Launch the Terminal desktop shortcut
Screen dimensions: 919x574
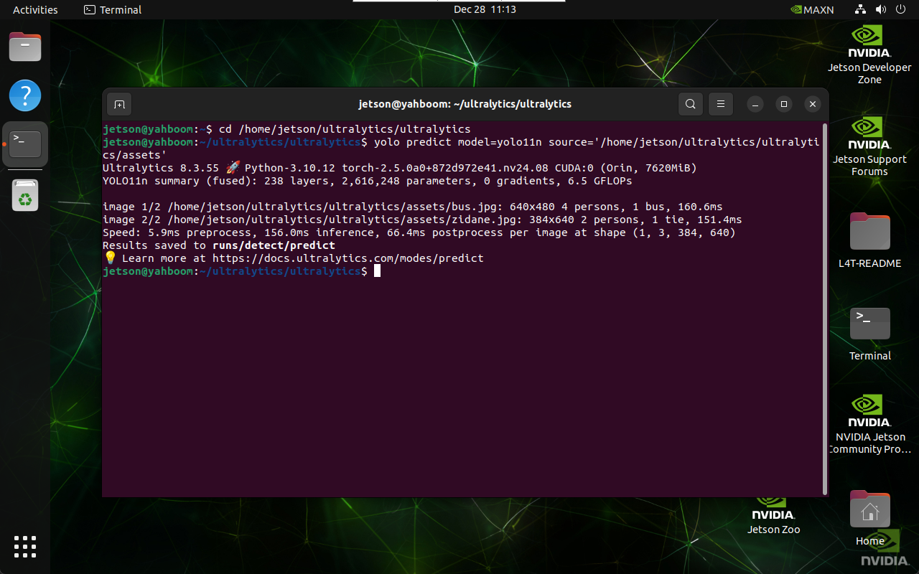869,334
